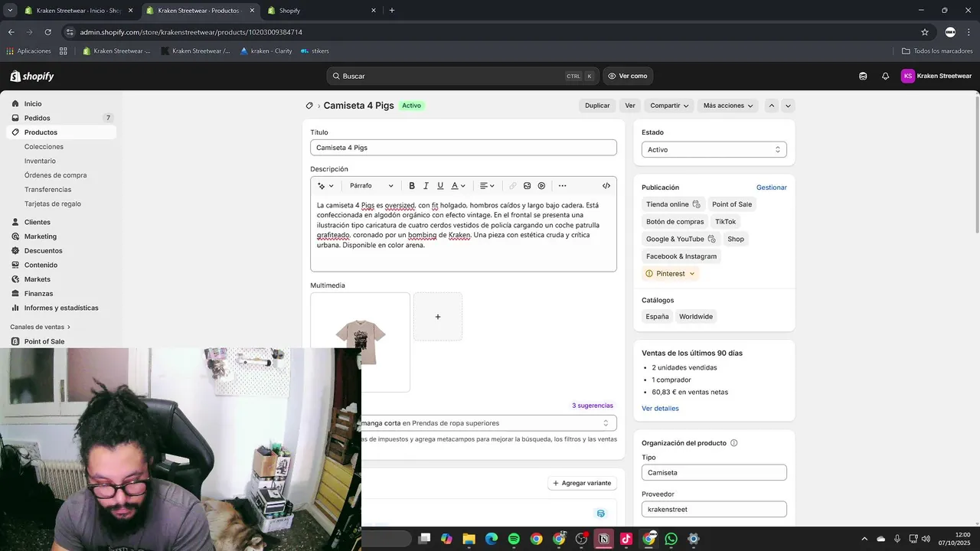The image size is (980, 551).
Task: Open Colecciones in the sidebar
Action: [44, 147]
